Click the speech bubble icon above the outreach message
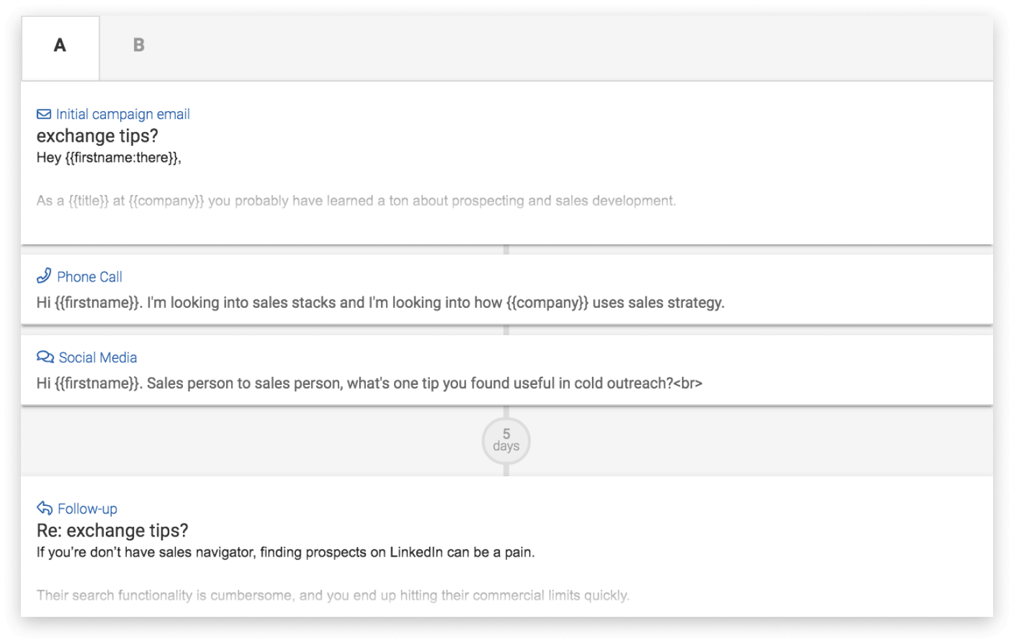 coord(44,357)
